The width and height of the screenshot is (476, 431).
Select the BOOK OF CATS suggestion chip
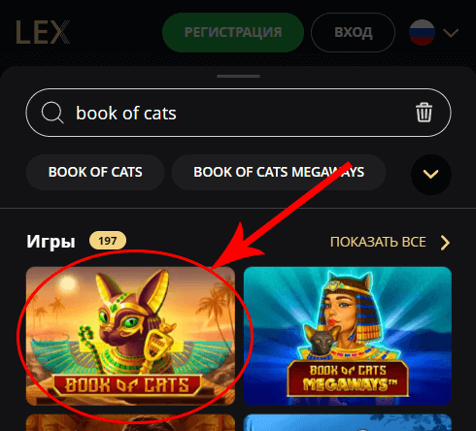95,172
